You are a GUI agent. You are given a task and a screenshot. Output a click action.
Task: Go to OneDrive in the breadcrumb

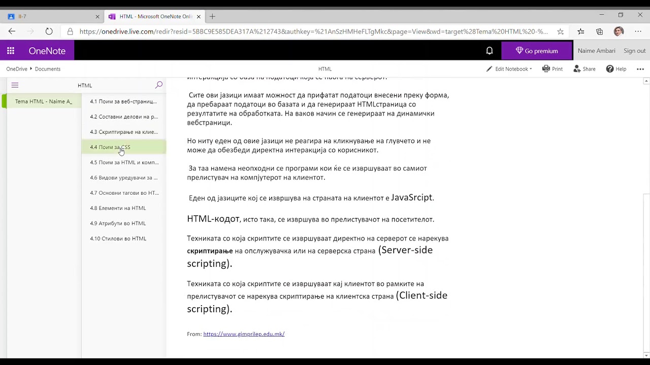17,69
